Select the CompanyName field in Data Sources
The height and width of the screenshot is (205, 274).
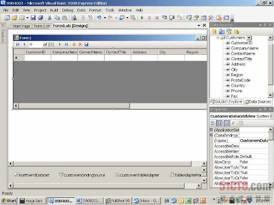pos(244,48)
